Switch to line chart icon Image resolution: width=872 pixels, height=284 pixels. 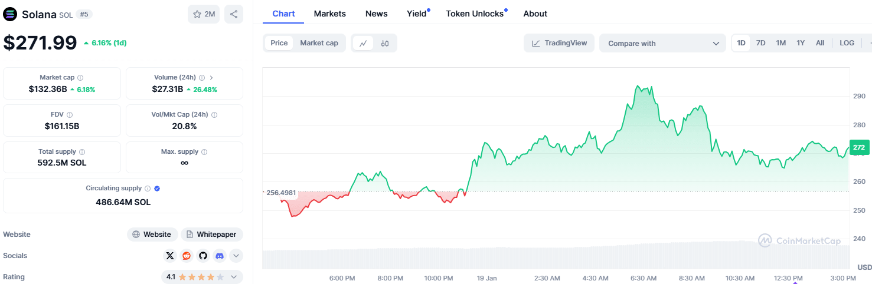(363, 43)
